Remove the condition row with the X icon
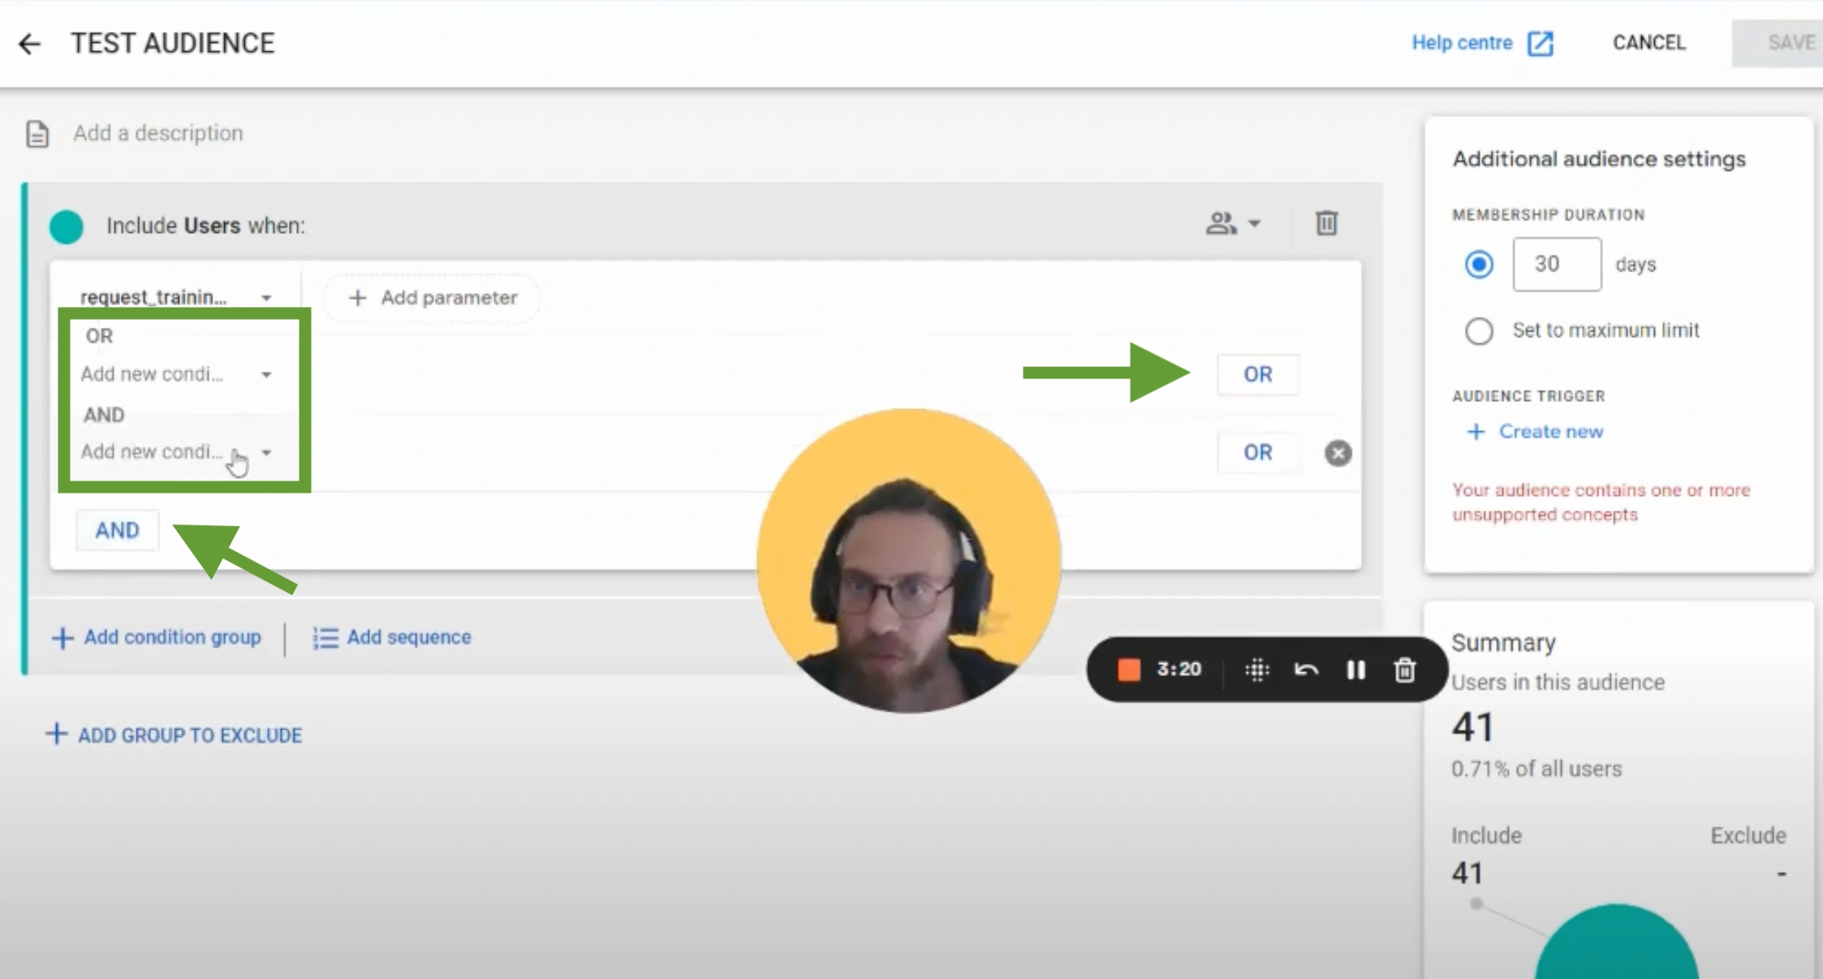This screenshot has width=1823, height=979. (1338, 453)
